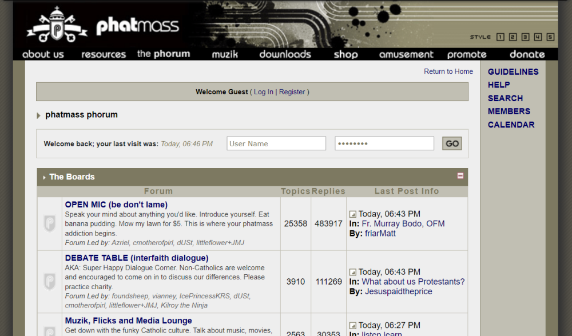Open the MEMBERS sidebar link
Image resolution: width=572 pixels, height=336 pixels.
[509, 111]
